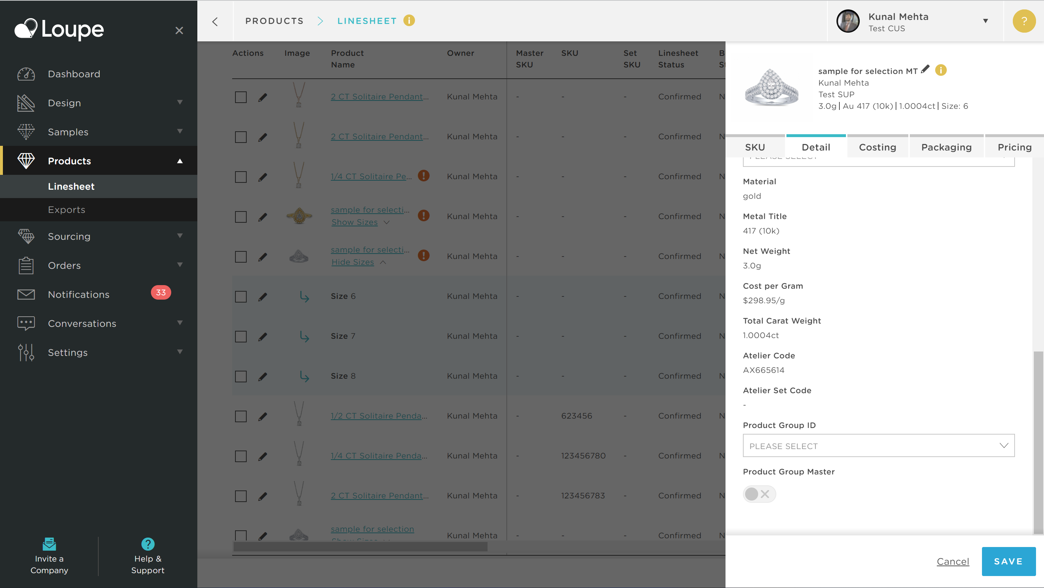This screenshot has width=1044, height=588.
Task: Toggle the Product Group Master switch
Action: (759, 494)
